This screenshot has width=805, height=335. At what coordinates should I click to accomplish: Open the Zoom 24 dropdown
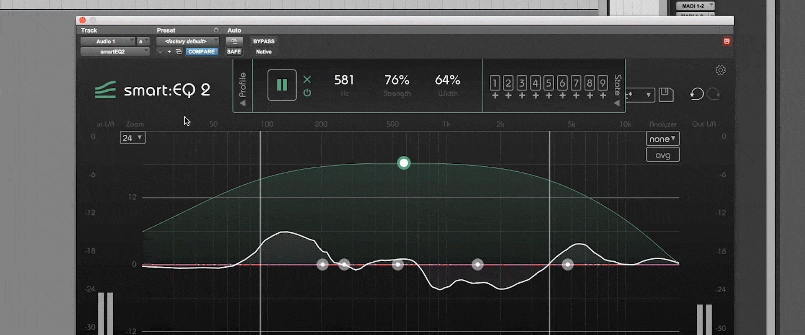click(x=132, y=138)
